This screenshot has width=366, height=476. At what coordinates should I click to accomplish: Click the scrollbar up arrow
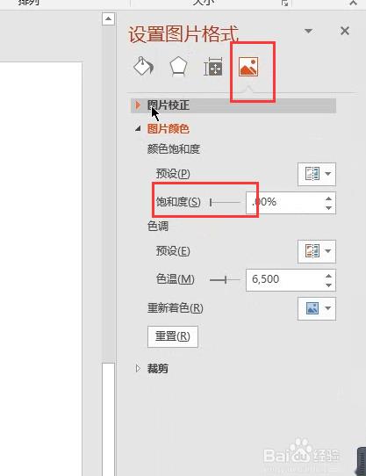[108, 18]
